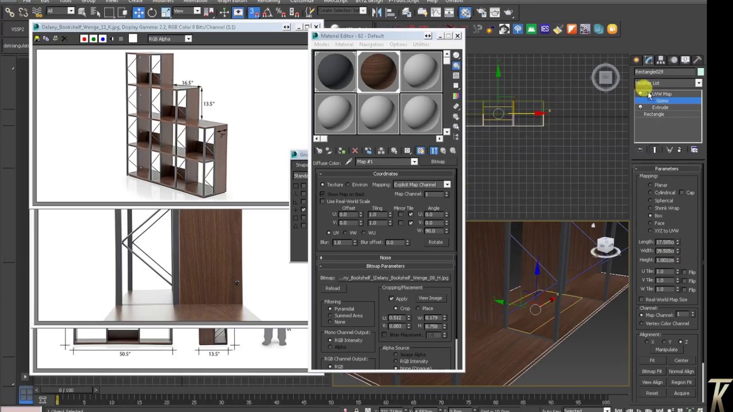The image size is (733, 412).
Task: Collapse the Bitmap Parameters rollout
Action: 385,266
